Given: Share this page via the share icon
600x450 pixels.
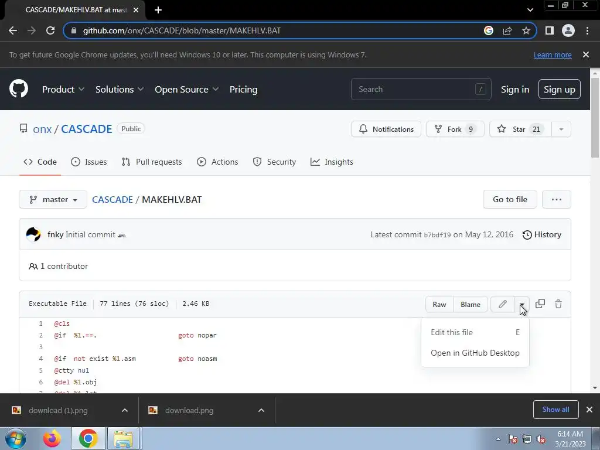Looking at the screenshot, I should tap(507, 30).
